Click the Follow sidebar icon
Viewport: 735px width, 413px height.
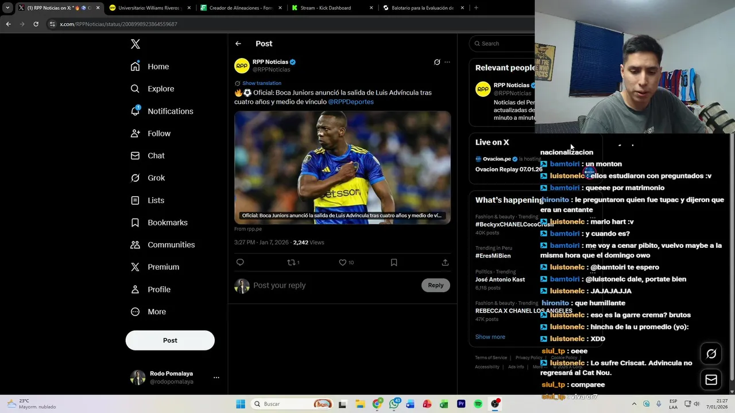point(135,133)
